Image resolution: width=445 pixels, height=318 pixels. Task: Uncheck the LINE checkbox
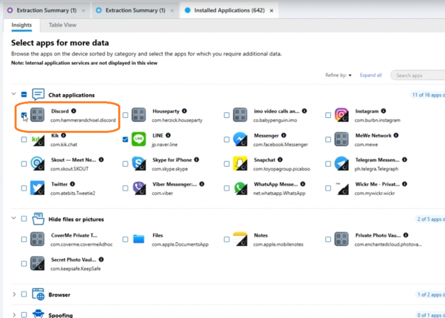[x=125, y=140]
